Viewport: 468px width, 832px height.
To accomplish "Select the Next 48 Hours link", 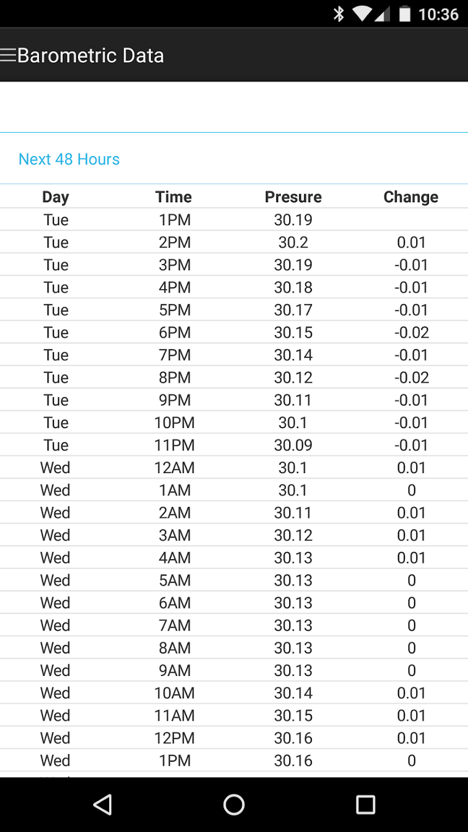I will [x=69, y=159].
